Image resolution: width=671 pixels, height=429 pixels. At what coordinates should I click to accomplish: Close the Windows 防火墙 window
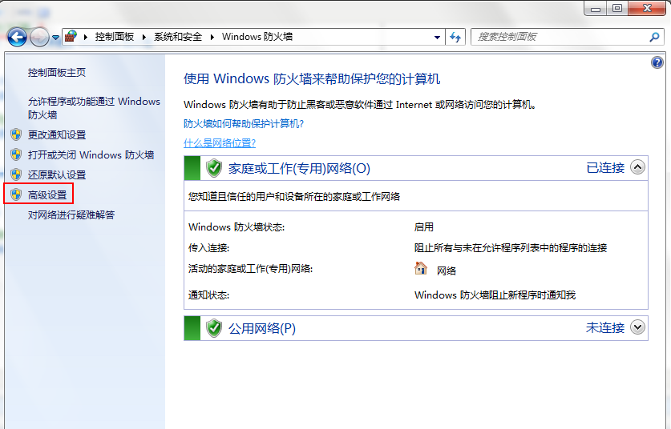647,9
